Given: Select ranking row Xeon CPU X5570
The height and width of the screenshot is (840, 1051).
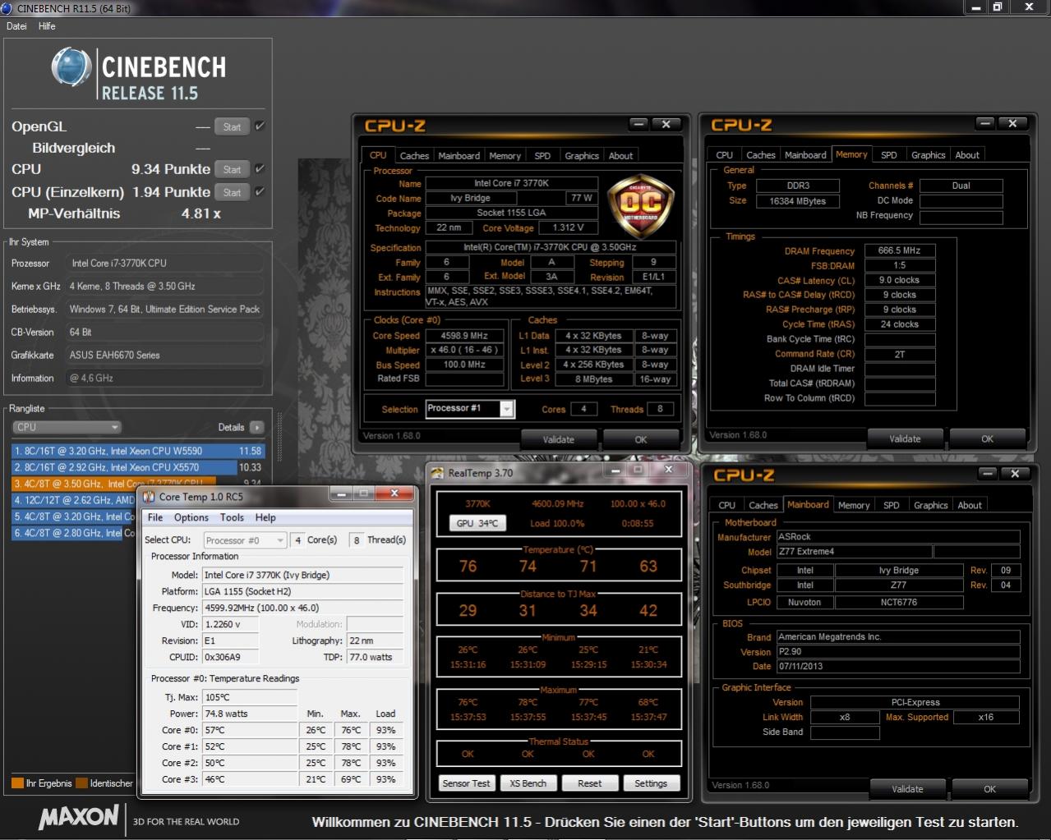Looking at the screenshot, I should coord(137,467).
